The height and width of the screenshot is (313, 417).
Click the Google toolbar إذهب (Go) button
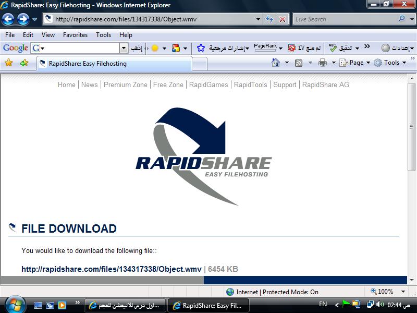point(137,48)
